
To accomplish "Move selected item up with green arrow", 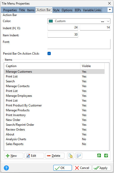I will [x=99, y=155].
